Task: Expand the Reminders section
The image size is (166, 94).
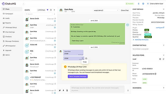Action: pyautogui.click(x=164, y=88)
